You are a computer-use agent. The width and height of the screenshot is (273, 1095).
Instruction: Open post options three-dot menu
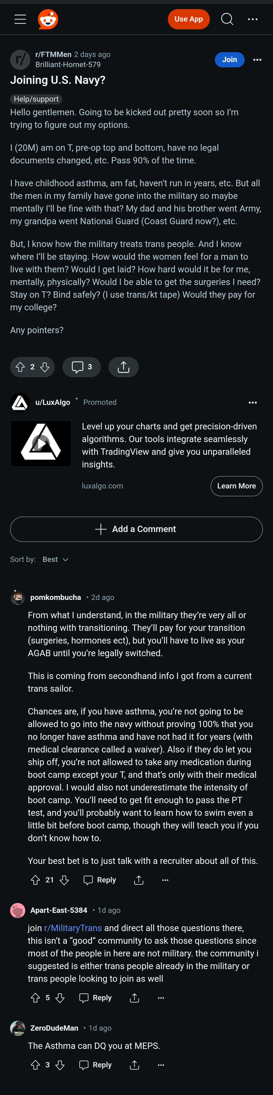click(257, 60)
